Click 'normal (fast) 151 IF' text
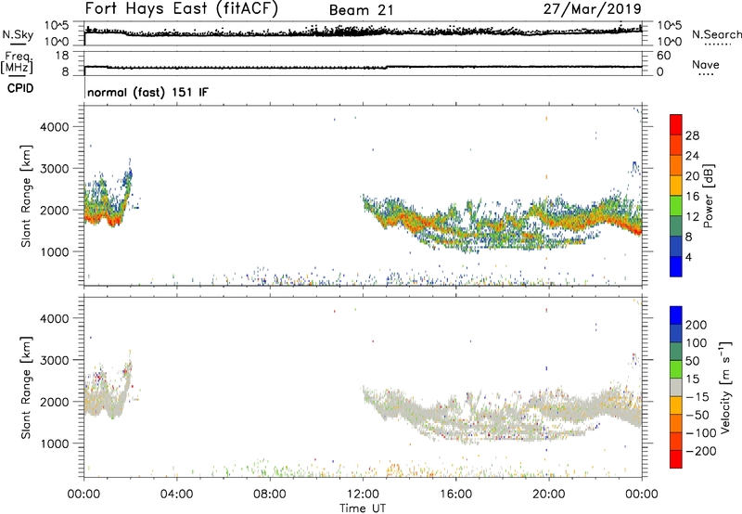The image size is (742, 514). [147, 92]
